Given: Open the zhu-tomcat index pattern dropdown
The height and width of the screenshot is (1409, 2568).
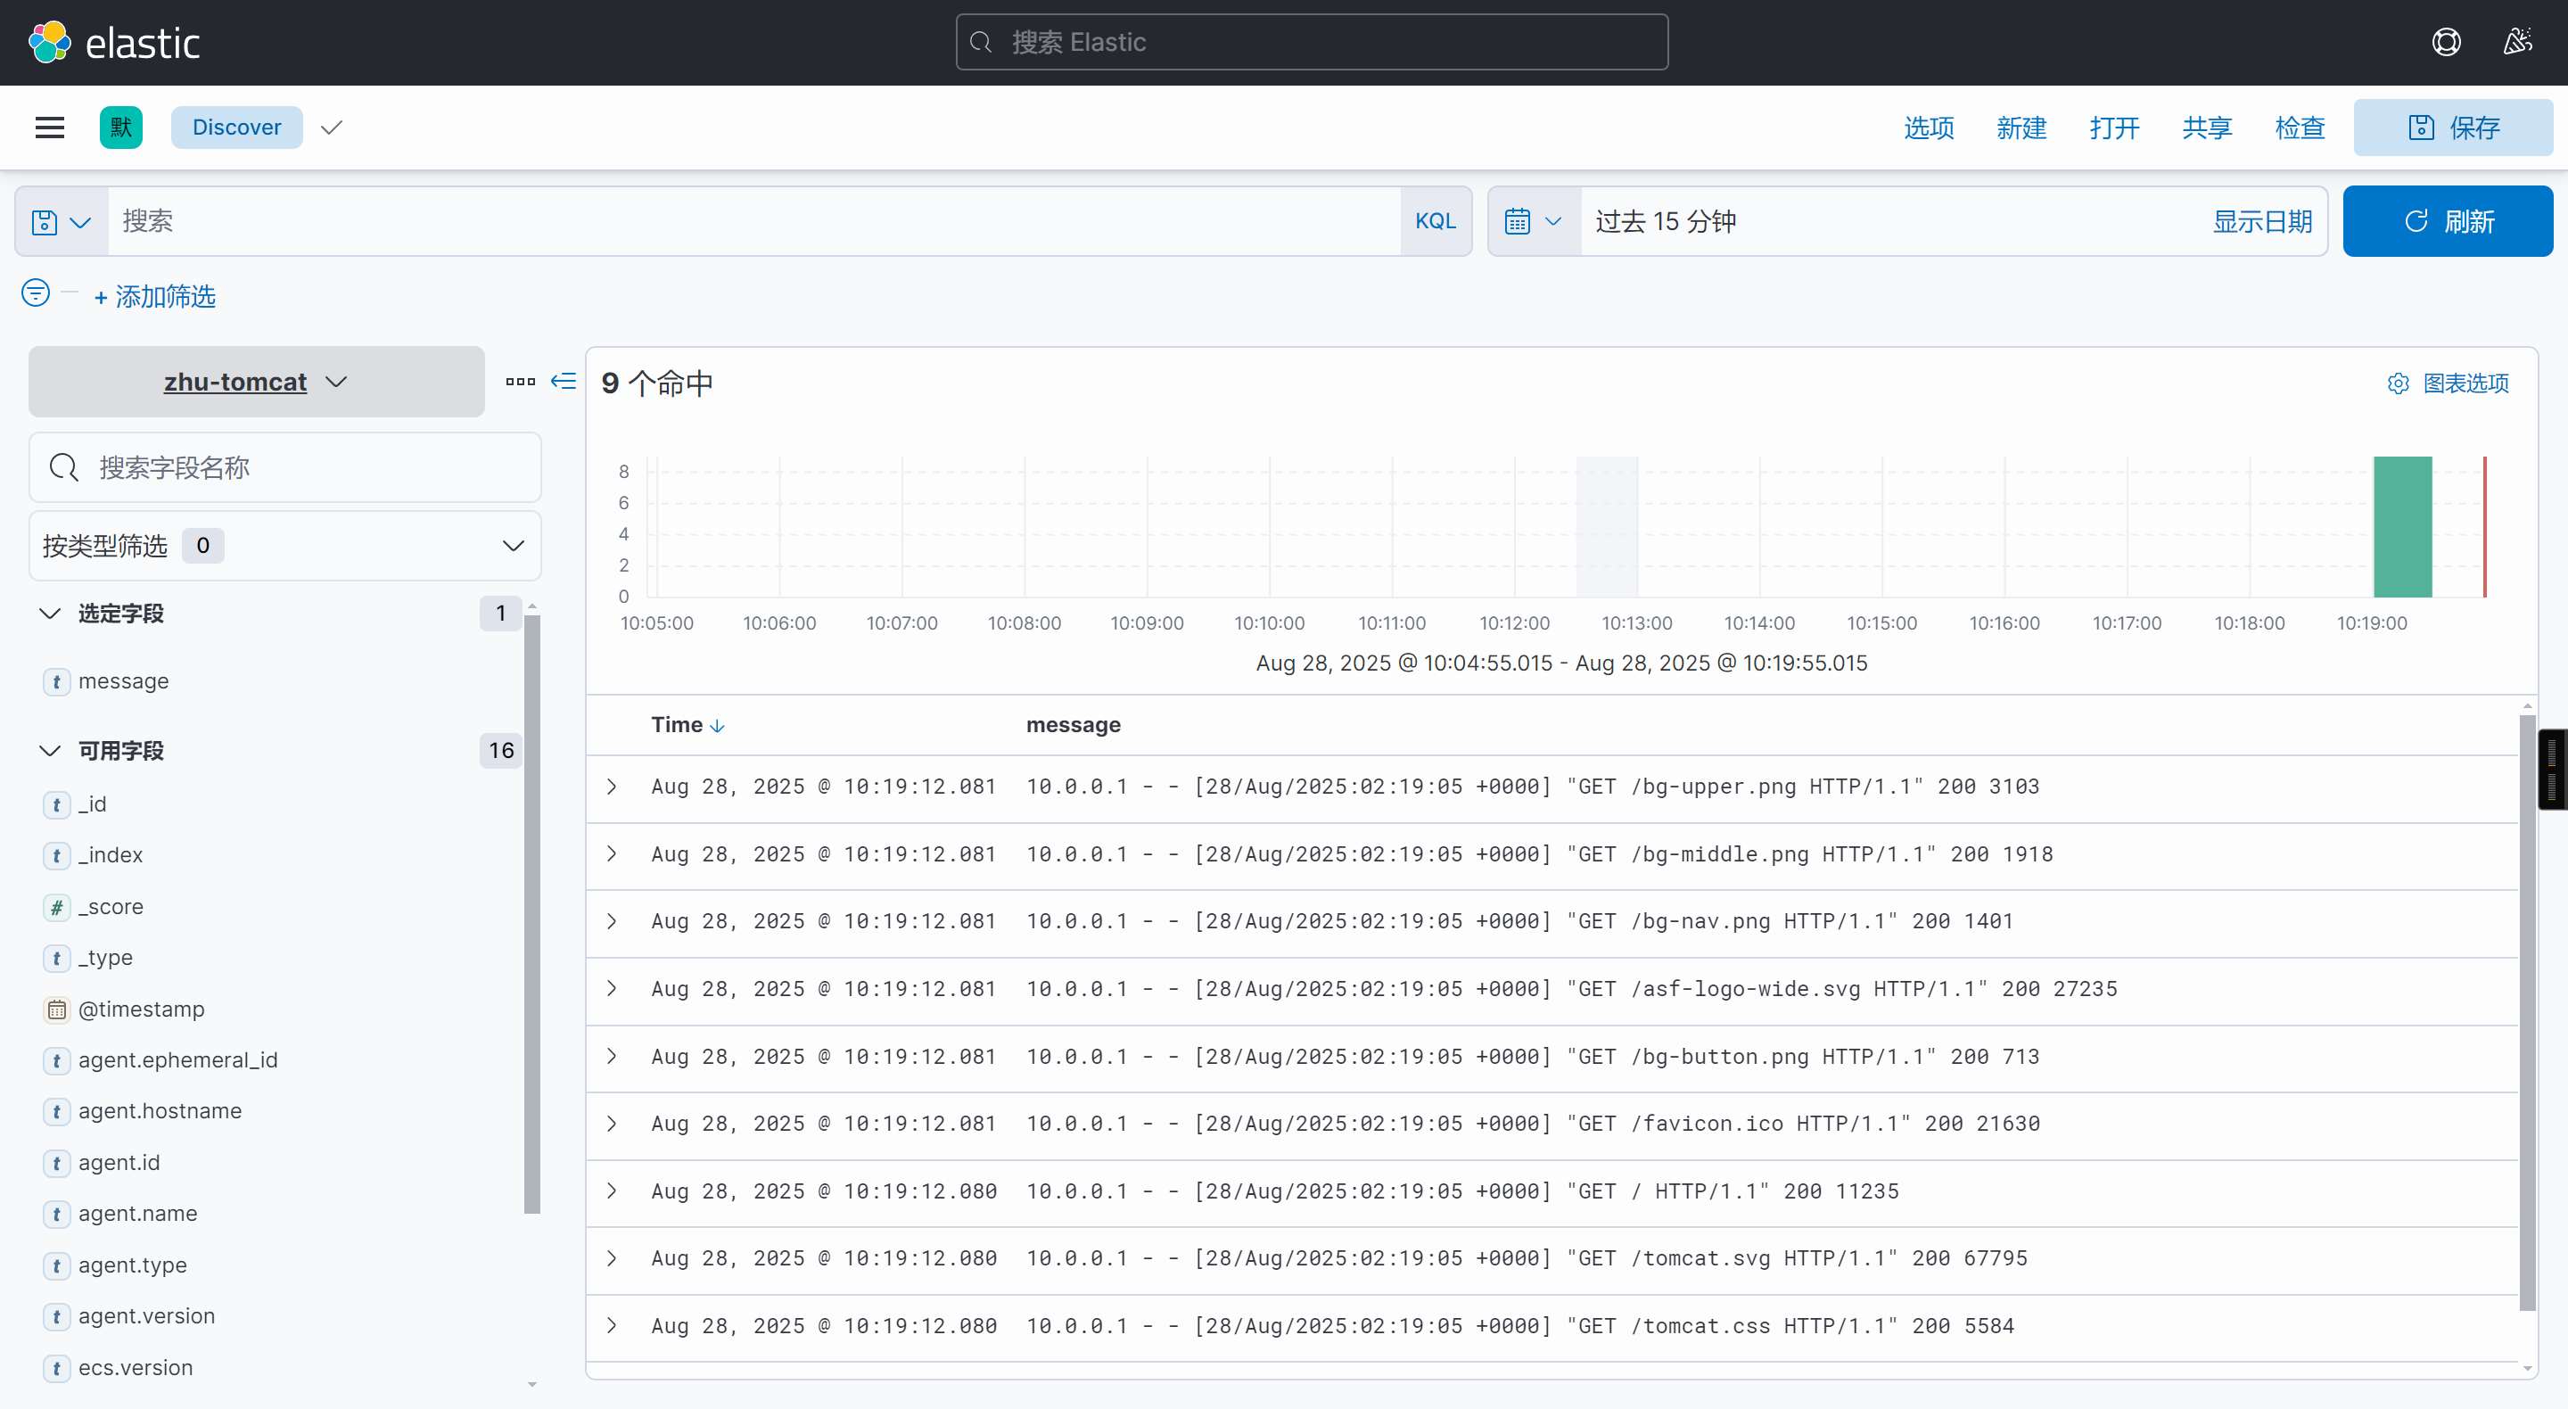Looking at the screenshot, I should tap(256, 381).
